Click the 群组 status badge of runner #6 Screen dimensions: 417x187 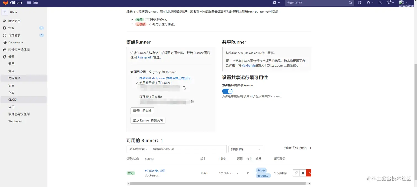pos(131,173)
